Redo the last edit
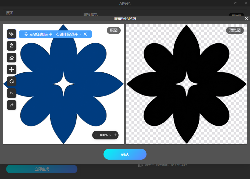The width and height of the screenshot is (250, 179). tap(12, 105)
